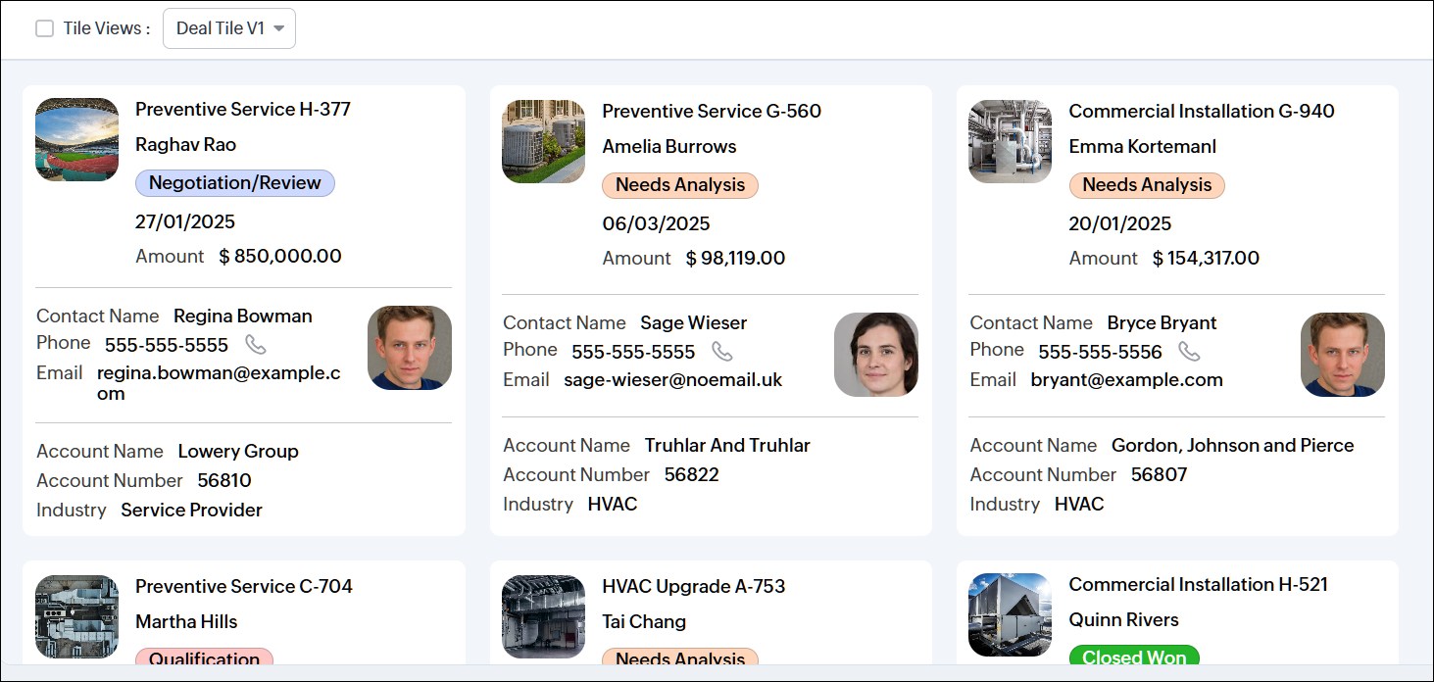Click account number 56822
Screen dimensions: 1434x682
692,474
